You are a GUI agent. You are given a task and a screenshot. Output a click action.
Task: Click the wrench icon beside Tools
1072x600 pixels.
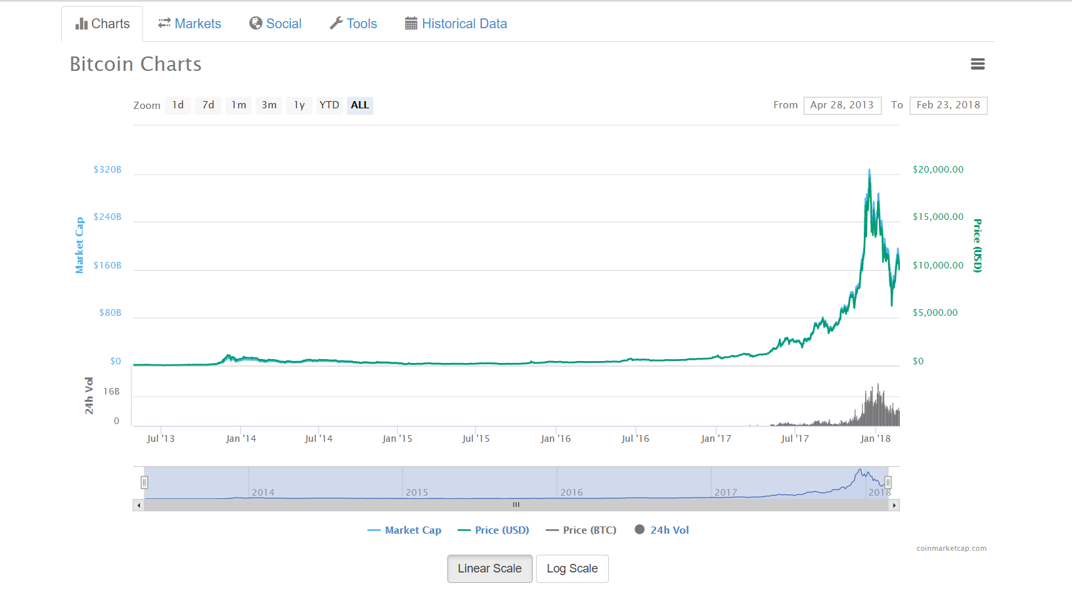pos(336,23)
